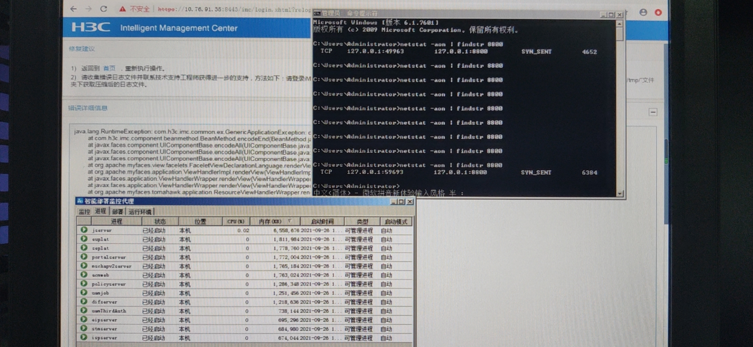This screenshot has width=753, height=347.
Task: Sort by the 启动时间 column header
Action: [x=322, y=221]
